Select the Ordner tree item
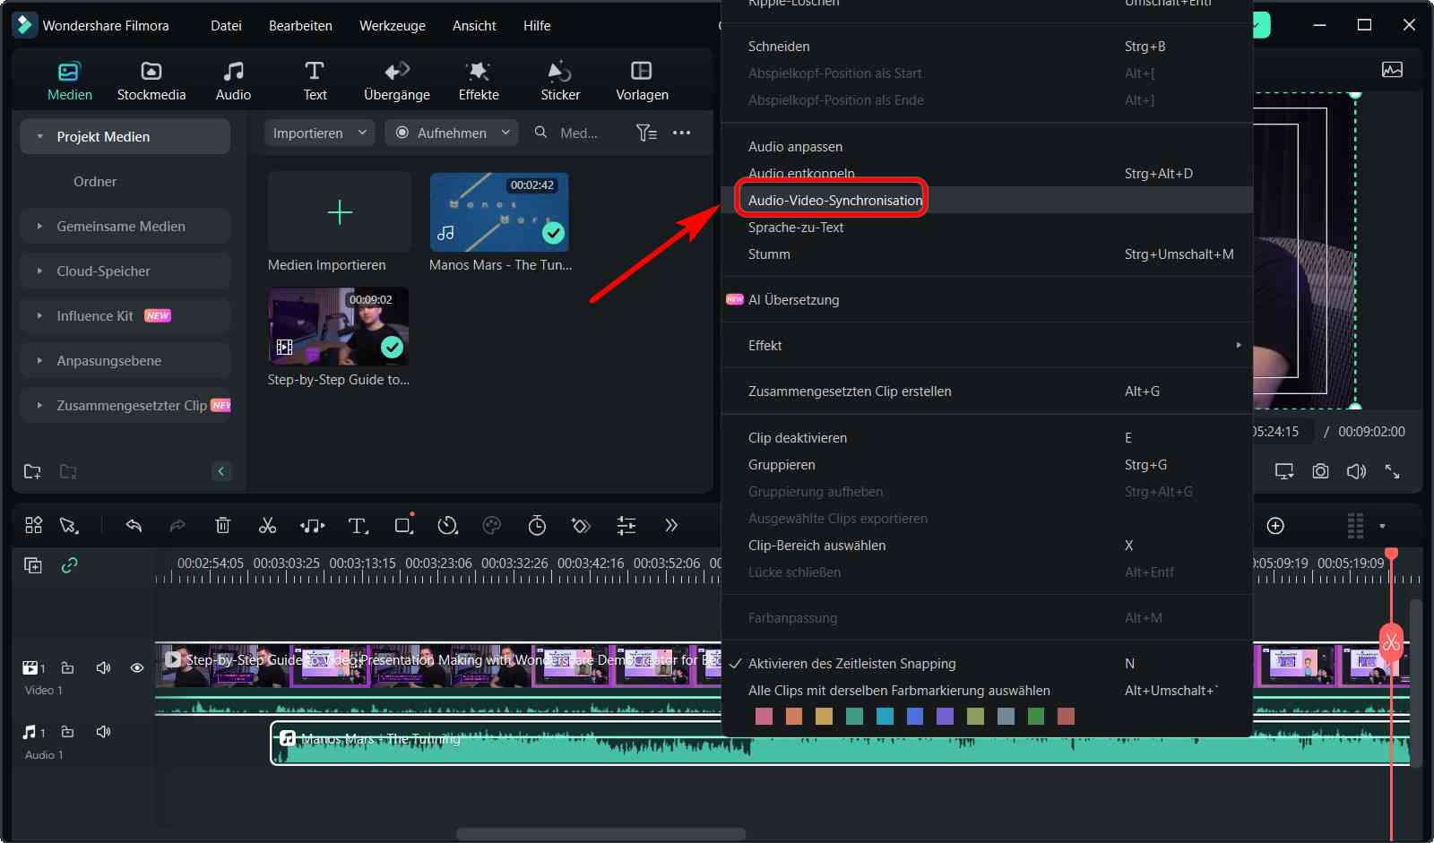This screenshot has height=843, width=1434. pyautogui.click(x=95, y=181)
